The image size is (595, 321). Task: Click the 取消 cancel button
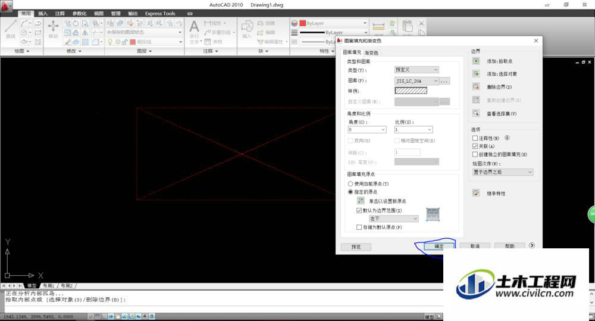475,246
